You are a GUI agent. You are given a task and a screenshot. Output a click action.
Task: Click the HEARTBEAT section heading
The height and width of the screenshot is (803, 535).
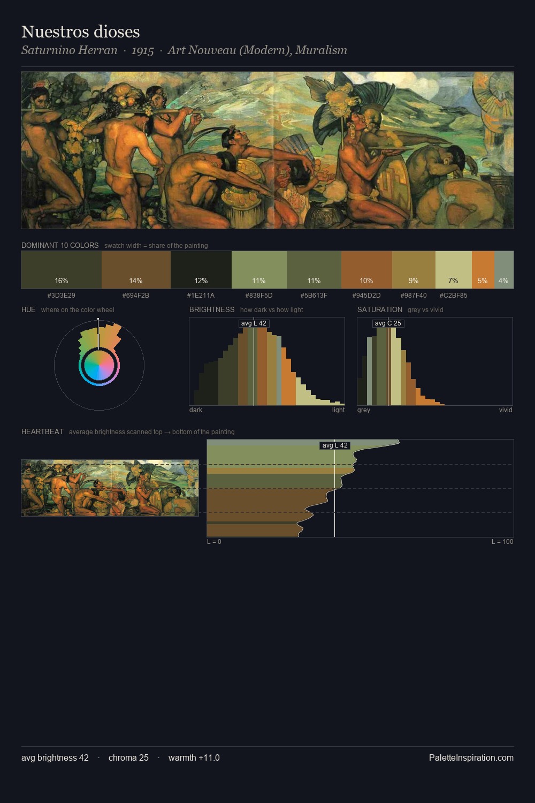click(x=42, y=432)
